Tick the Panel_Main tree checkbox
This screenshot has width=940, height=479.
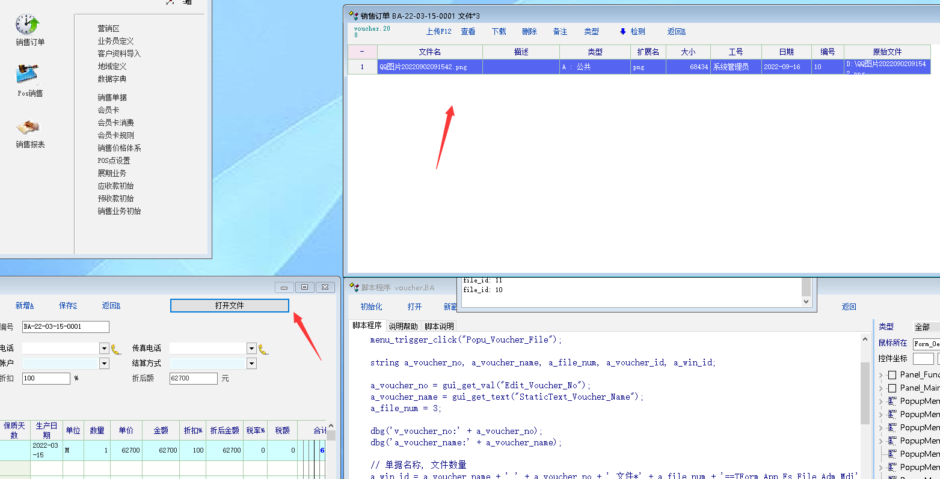[892, 388]
